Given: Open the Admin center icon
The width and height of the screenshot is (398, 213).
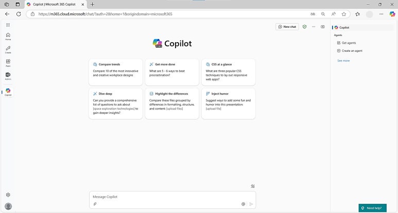Looking at the screenshot, I should (8, 75).
